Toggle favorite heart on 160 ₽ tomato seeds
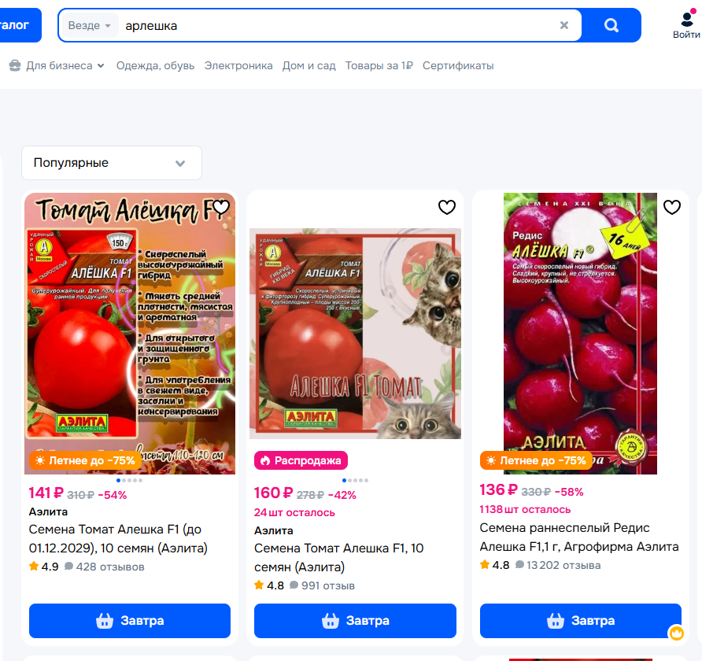Viewport: 702px width, 661px height. coord(446,207)
